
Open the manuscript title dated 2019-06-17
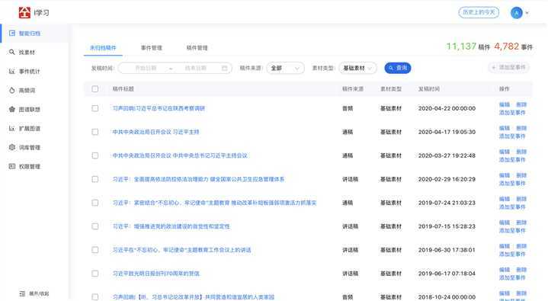coord(156,274)
